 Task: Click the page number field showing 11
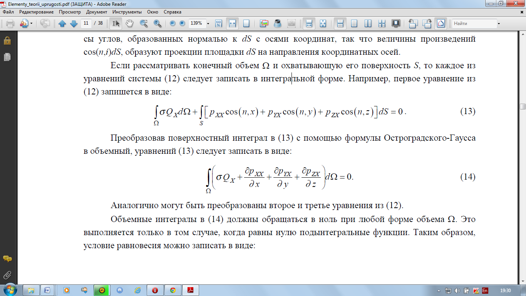(x=86, y=23)
